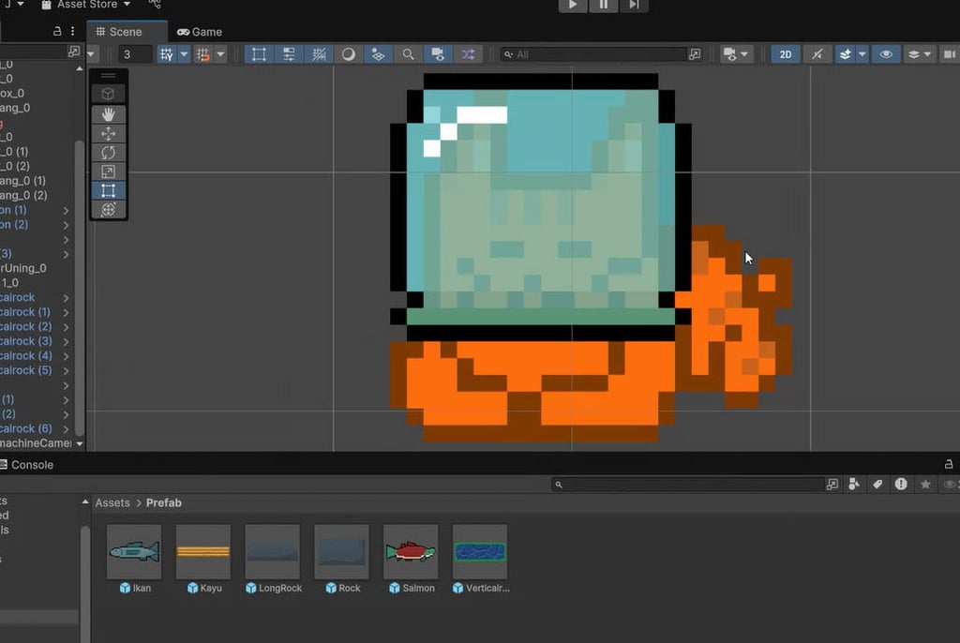The width and height of the screenshot is (960, 643).
Task: Switch to the Game tab
Action: 200,32
